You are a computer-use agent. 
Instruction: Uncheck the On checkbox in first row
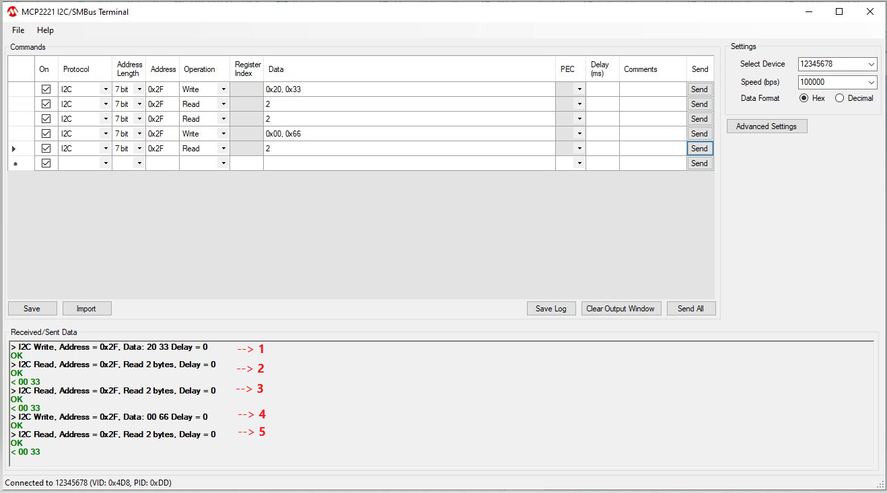click(x=46, y=89)
